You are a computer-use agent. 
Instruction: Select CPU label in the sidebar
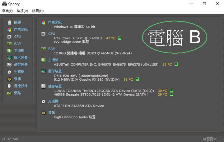17,37
